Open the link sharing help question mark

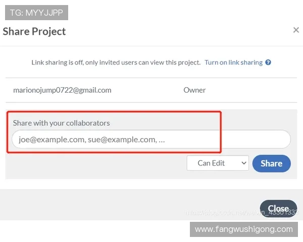(268, 63)
